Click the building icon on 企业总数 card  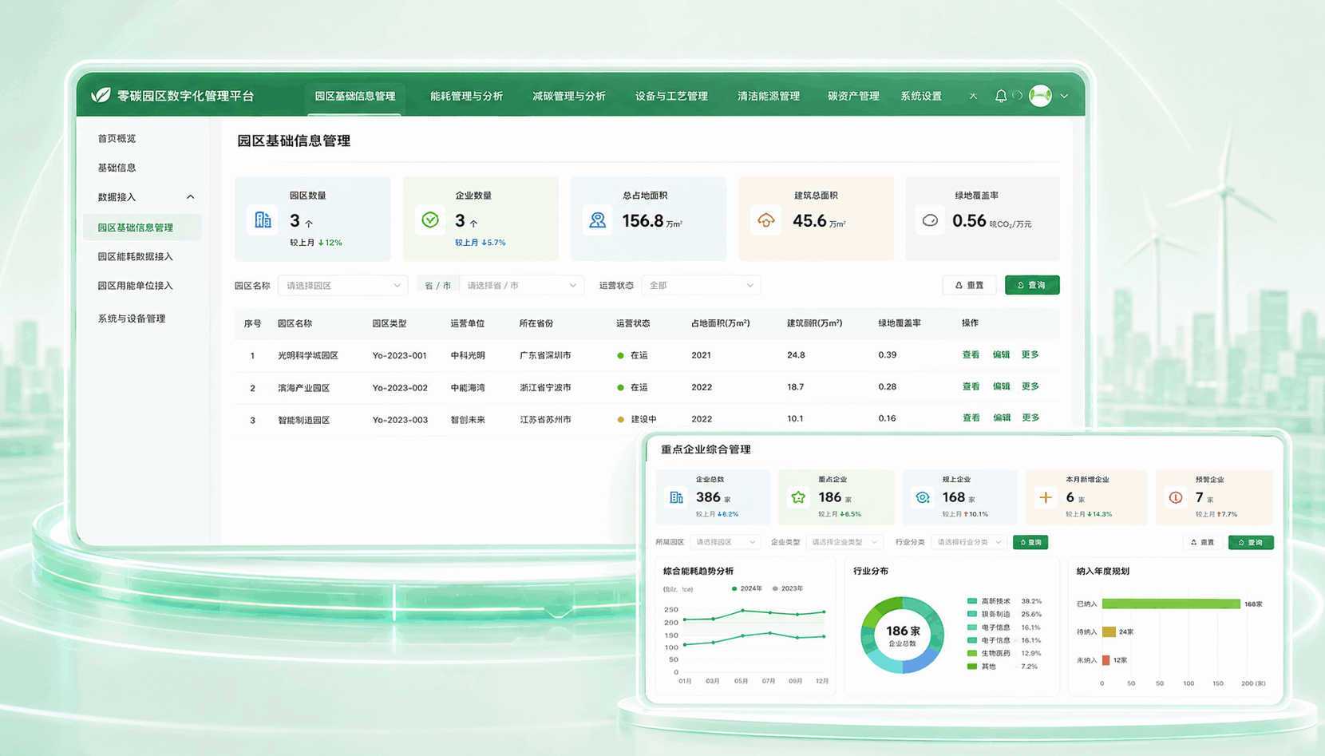(x=676, y=497)
